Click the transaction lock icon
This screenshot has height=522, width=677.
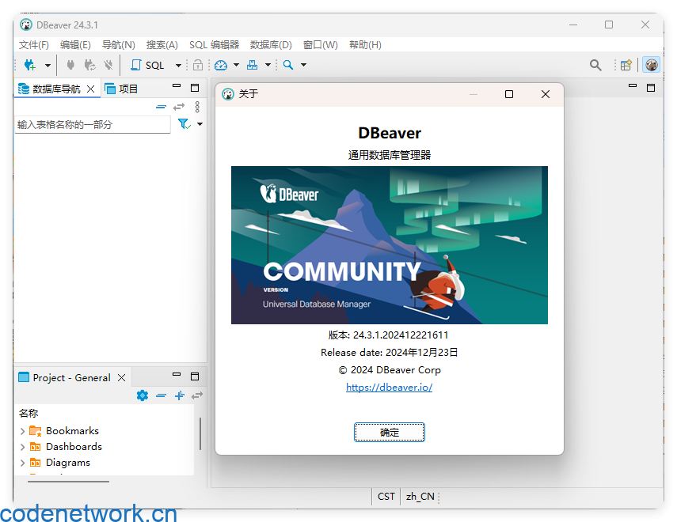198,65
